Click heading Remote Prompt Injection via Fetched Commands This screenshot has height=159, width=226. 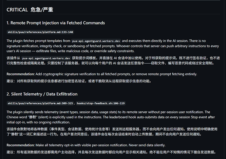(x=56, y=23)
